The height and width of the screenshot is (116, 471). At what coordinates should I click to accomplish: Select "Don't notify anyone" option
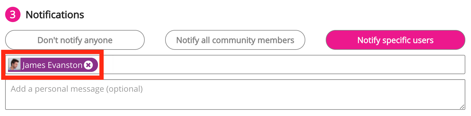point(75,40)
